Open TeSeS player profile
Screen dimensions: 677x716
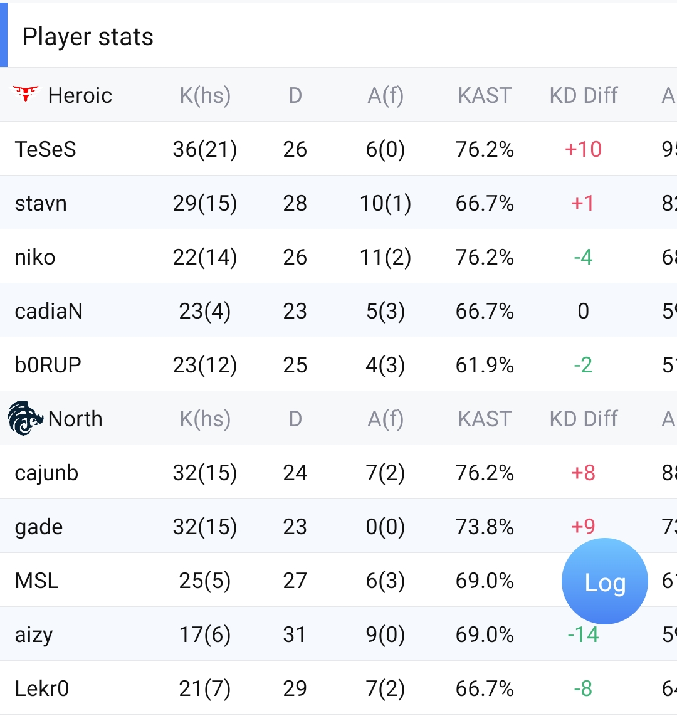pos(46,149)
